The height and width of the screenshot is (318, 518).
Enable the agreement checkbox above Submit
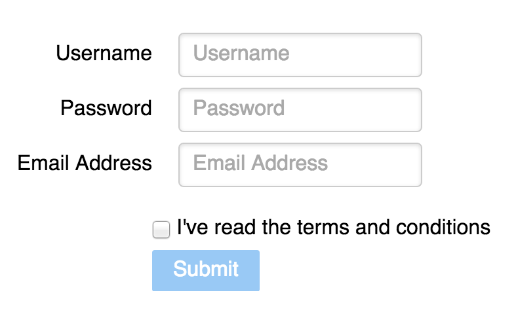(161, 230)
